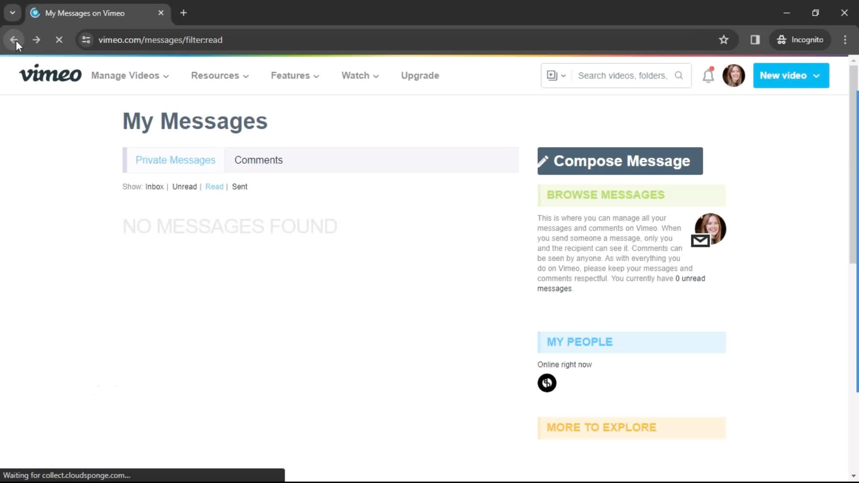Click the search magnifier icon
The height and width of the screenshot is (483, 859).
[678, 76]
